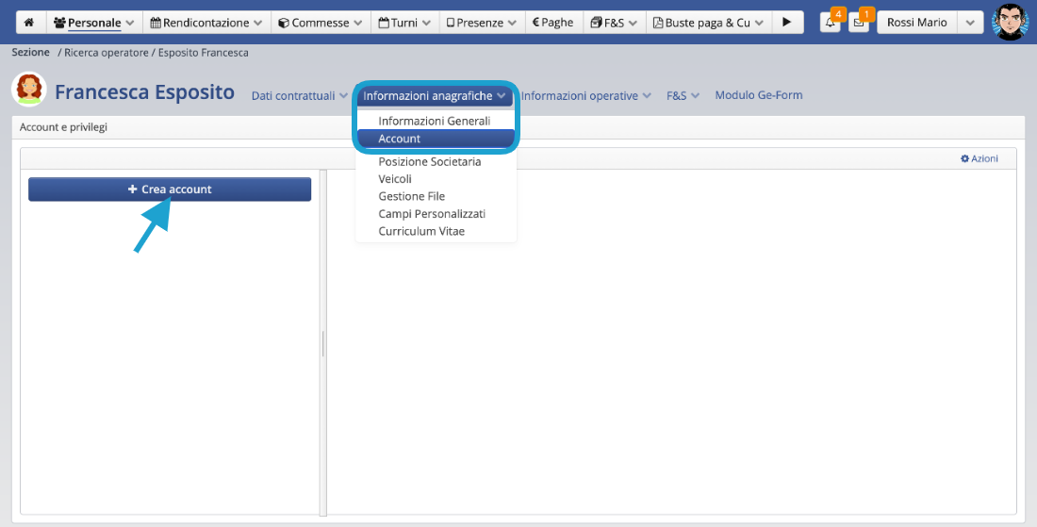Choose Account in the dropdown list
This screenshot has width=1037, height=527.
pyautogui.click(x=400, y=139)
